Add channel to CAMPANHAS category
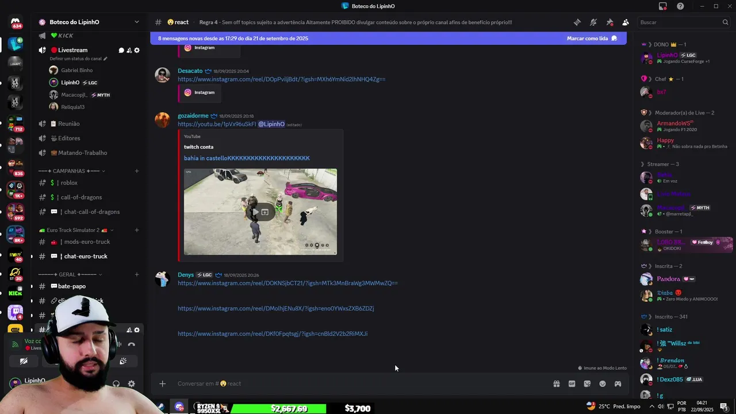The height and width of the screenshot is (414, 736). coord(137,171)
